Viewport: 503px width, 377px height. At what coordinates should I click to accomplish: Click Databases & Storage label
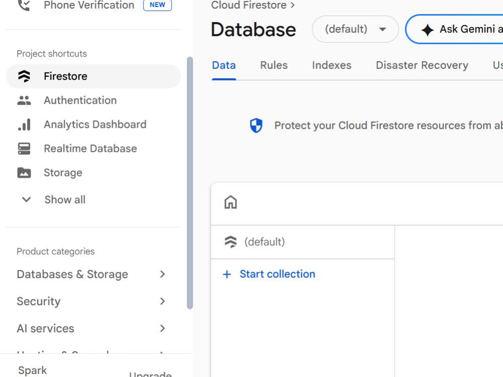pos(72,274)
